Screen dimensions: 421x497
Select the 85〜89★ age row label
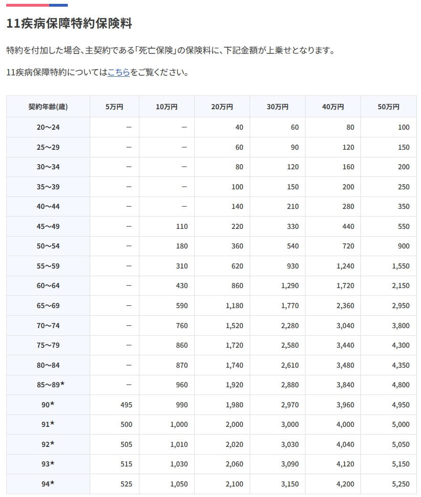coord(50,385)
